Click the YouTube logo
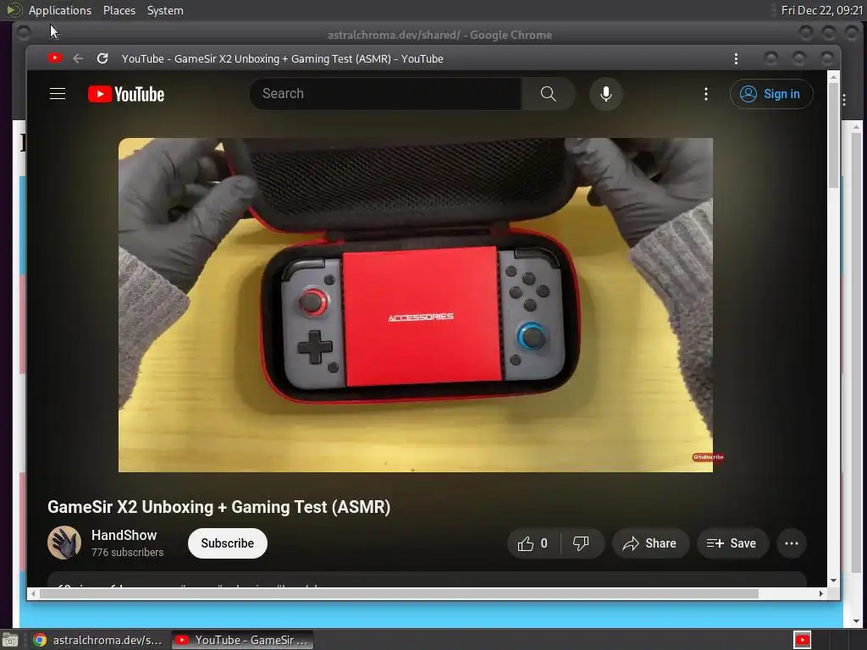867x650 pixels. [x=126, y=94]
